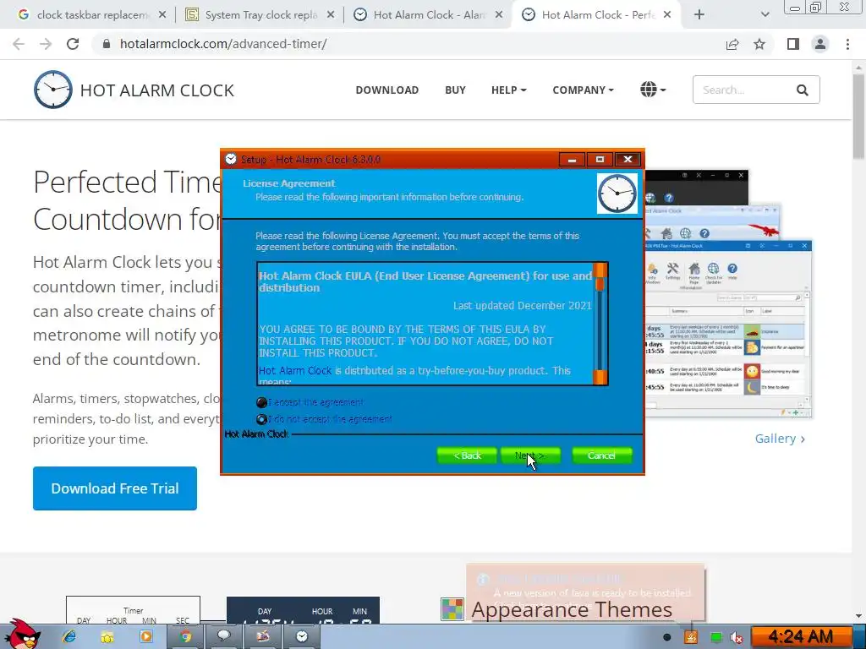Open the file explorer taskbar icon
Image resolution: width=866 pixels, height=649 pixels.
click(107, 637)
